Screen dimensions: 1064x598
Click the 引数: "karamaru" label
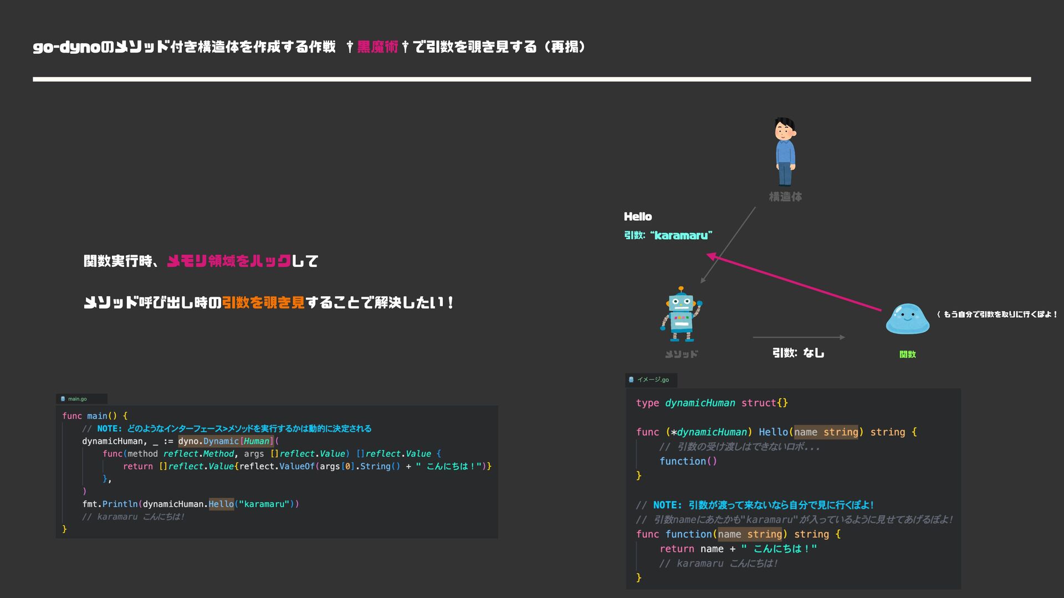coord(668,235)
